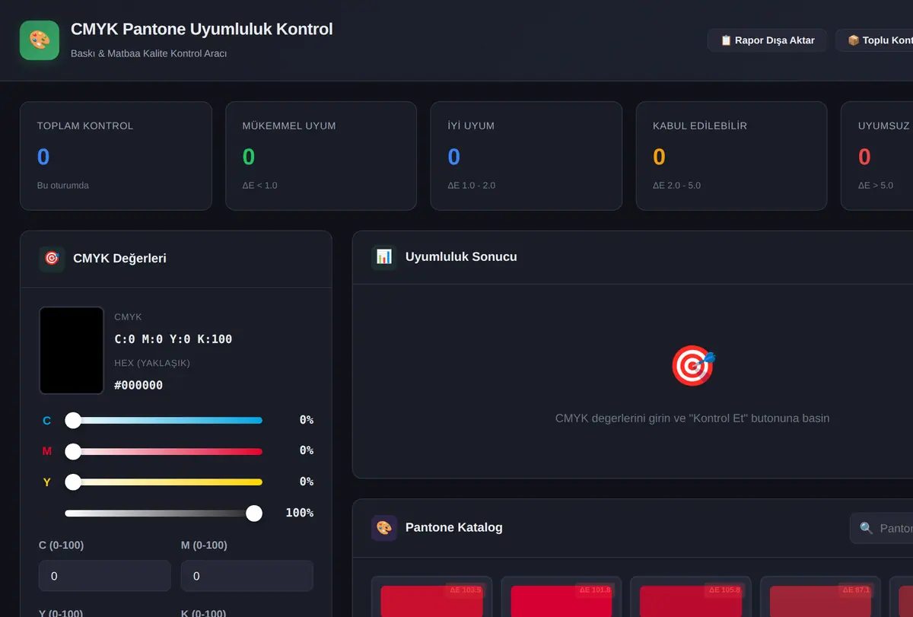This screenshot has height=617, width=913.
Task: Click the "0%" value beside the cyan slider
Action: tap(306, 420)
